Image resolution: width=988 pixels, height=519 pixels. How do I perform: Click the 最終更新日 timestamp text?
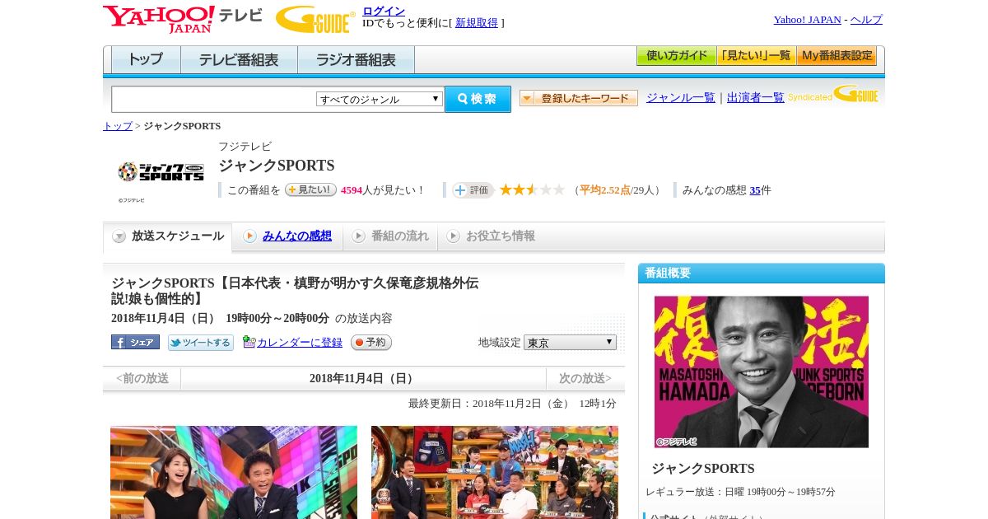(512, 403)
